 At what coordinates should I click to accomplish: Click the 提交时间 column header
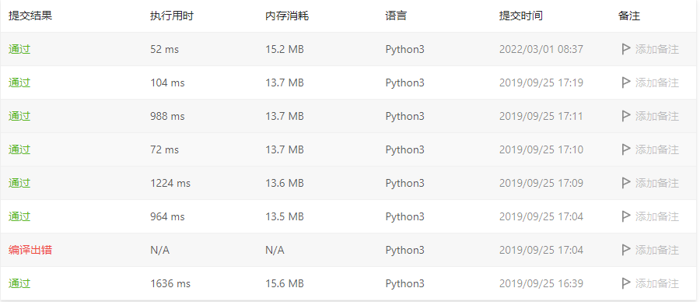point(520,16)
